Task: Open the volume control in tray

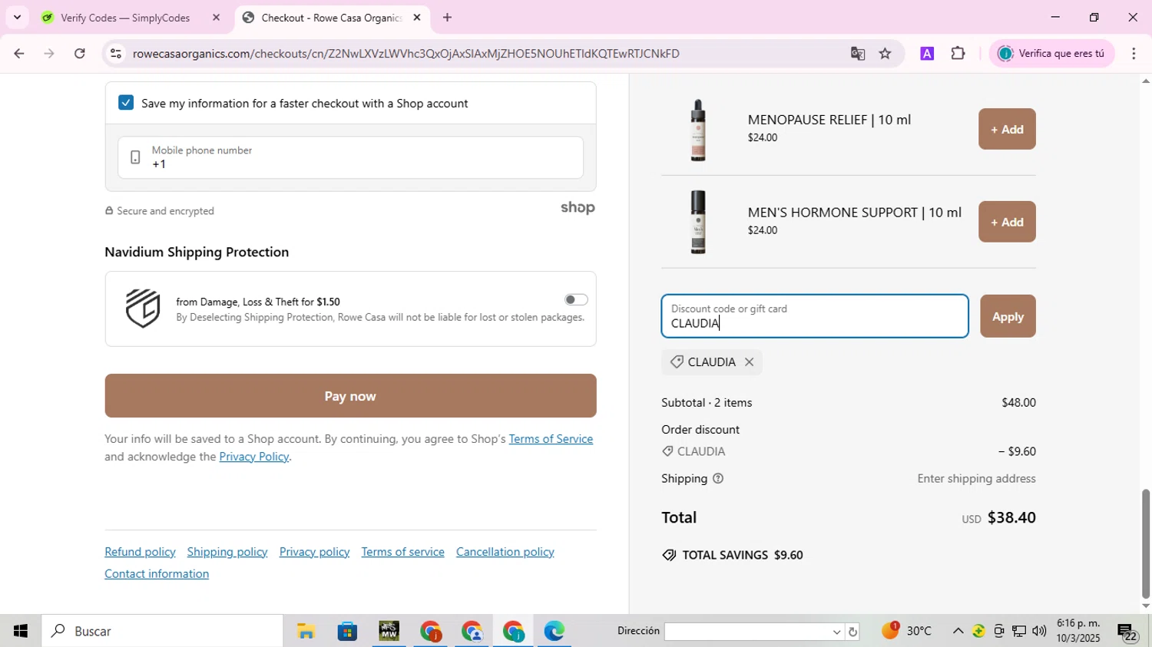Action: (x=1039, y=631)
